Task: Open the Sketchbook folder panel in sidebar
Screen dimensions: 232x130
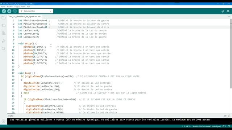Action: click(x=4, y=18)
